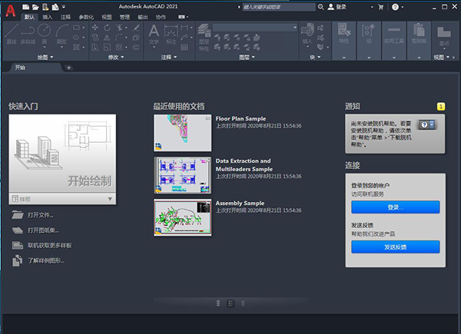Viewport: 461px width, 334px height.
Task: Select the Move tool icon
Action: 95,28
